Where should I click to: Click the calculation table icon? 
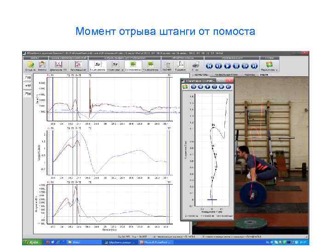click(167, 65)
